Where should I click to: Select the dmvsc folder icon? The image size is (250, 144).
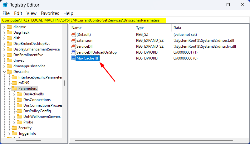tap(9, 60)
